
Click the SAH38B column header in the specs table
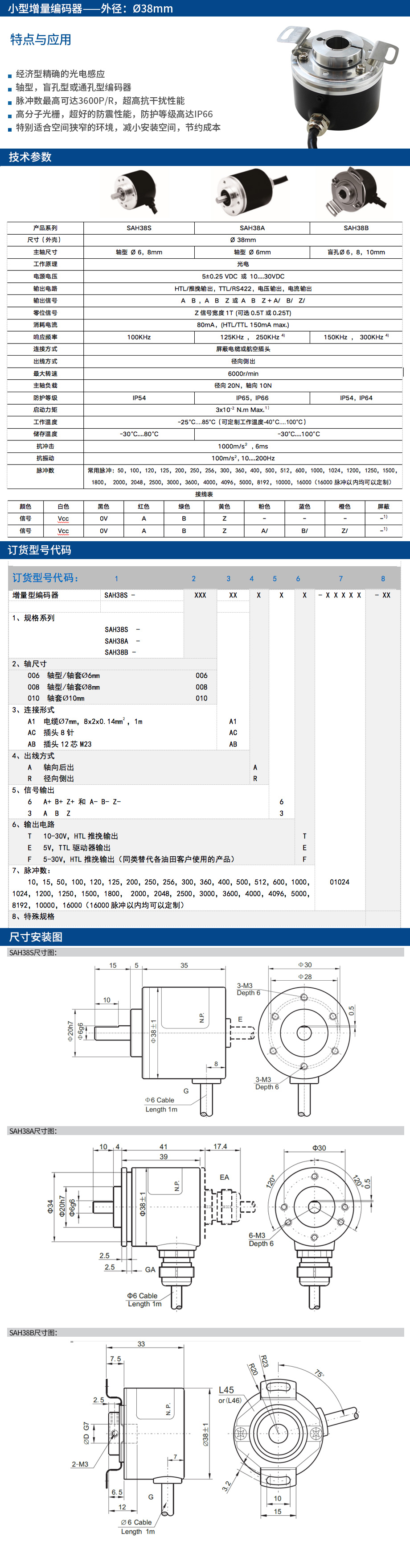pos(356,228)
